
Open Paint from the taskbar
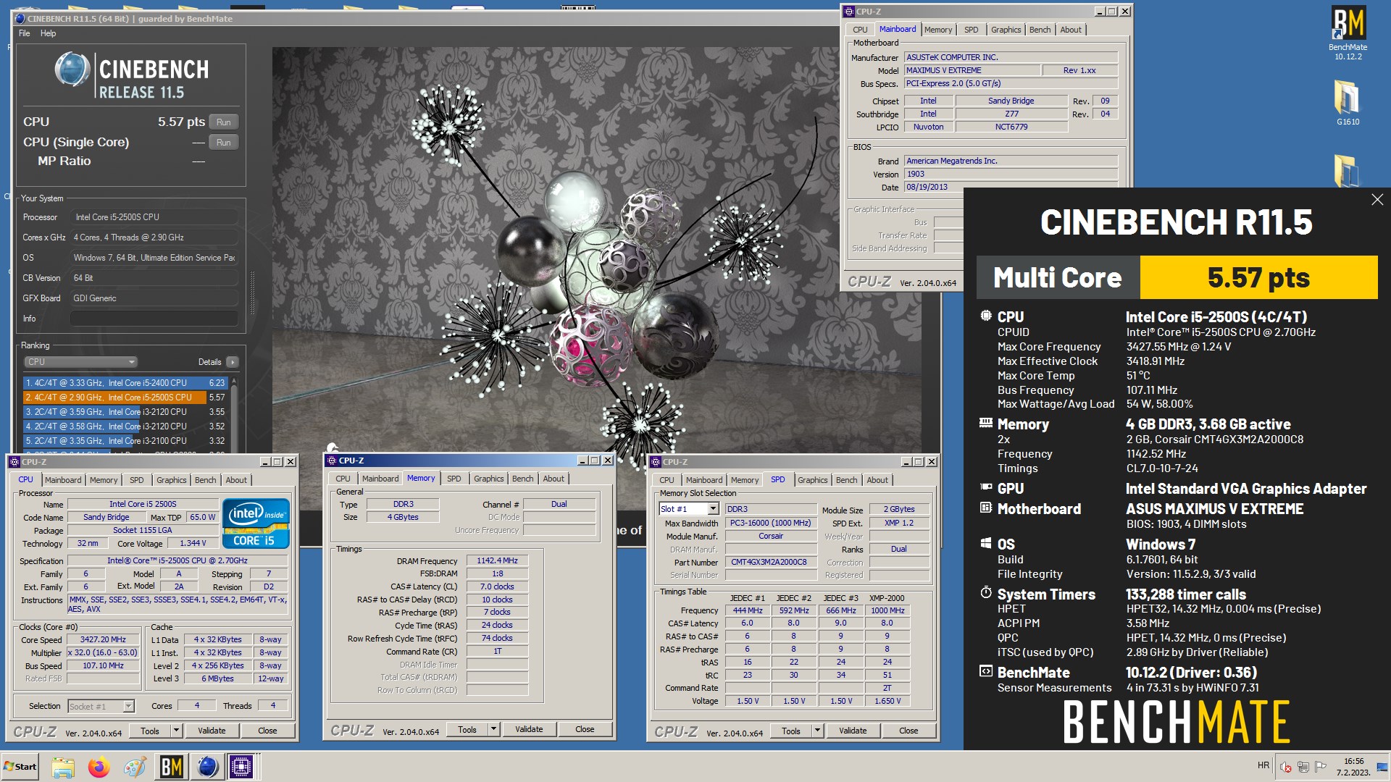[135, 767]
